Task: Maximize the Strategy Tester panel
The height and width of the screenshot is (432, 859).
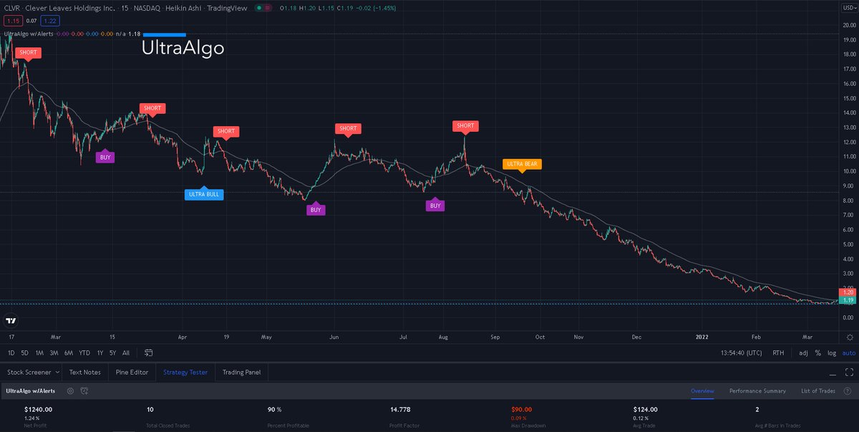Action: pyautogui.click(x=848, y=373)
